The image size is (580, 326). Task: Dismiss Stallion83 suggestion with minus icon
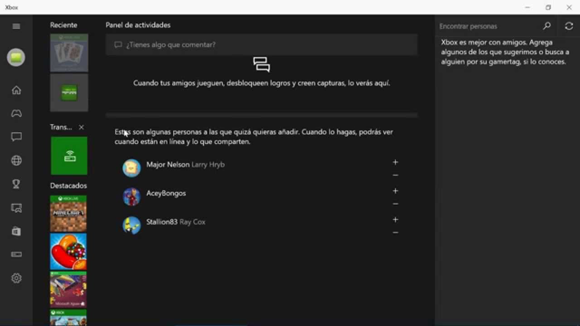tap(395, 233)
